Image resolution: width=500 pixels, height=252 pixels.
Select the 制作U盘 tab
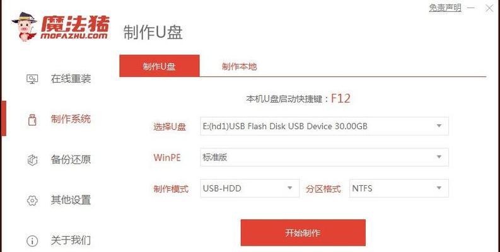160,66
